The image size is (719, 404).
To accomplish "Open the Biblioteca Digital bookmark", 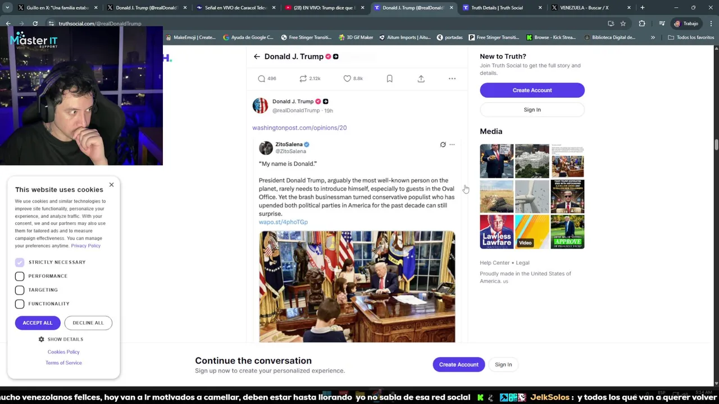I will tap(610, 38).
